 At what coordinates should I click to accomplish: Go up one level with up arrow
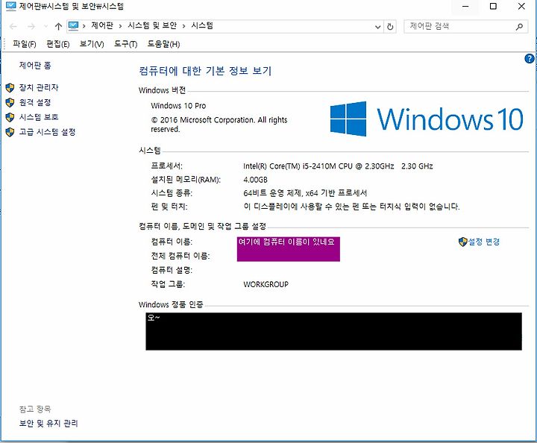click(x=58, y=26)
